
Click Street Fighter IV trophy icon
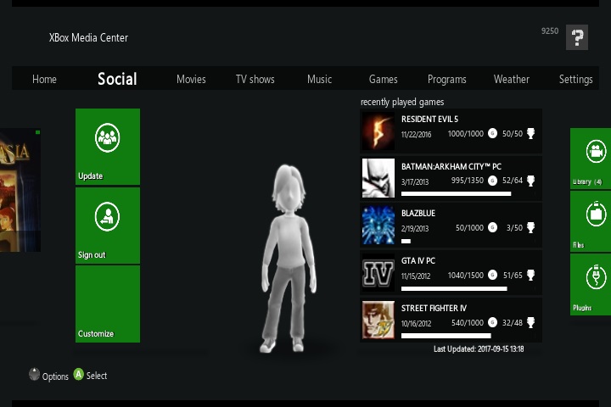point(530,322)
